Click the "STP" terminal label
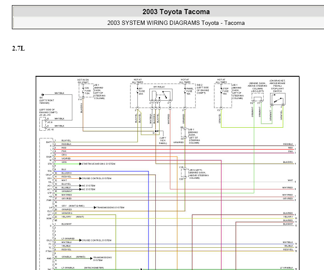Viewport: 324px width, 270px height. click(x=50, y=193)
